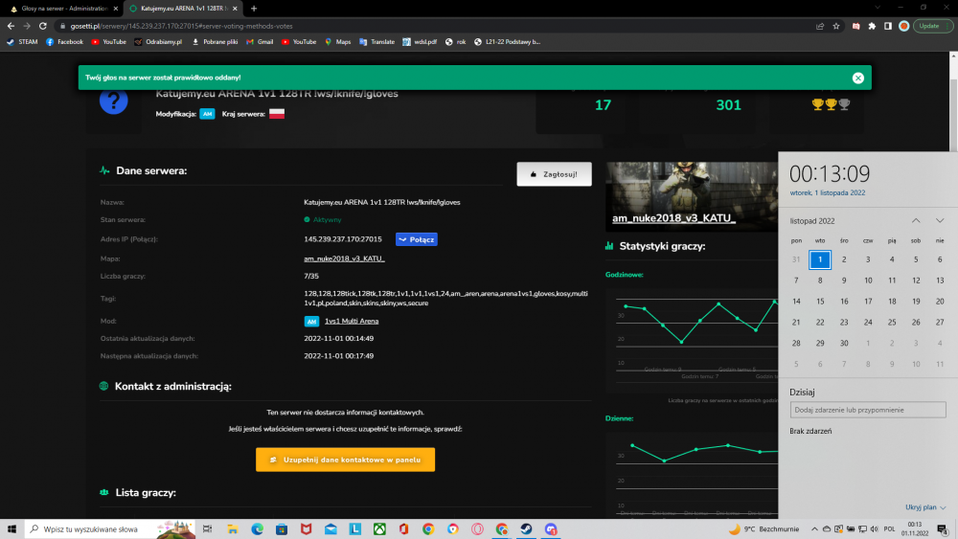
Task: Click the address bar URL field
Action: (x=427, y=26)
